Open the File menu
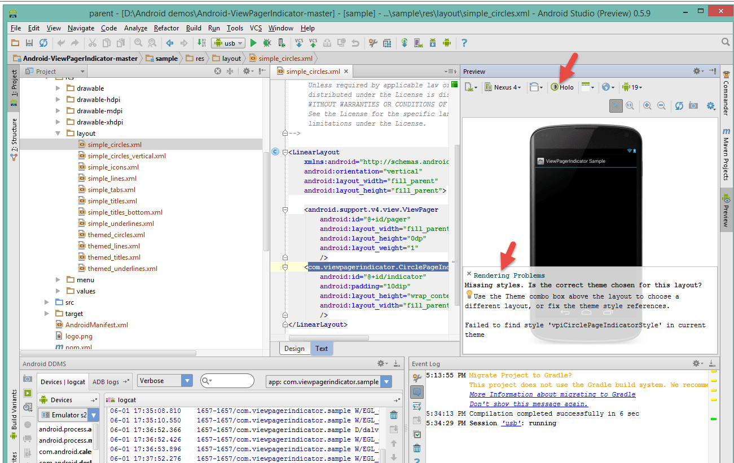 (x=16, y=28)
